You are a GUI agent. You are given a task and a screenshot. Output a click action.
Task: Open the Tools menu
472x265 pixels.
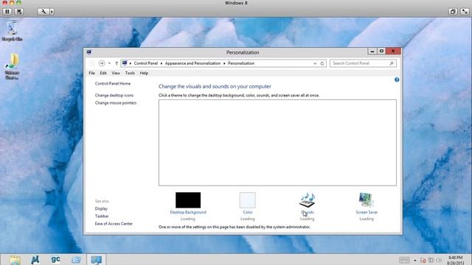130,73
